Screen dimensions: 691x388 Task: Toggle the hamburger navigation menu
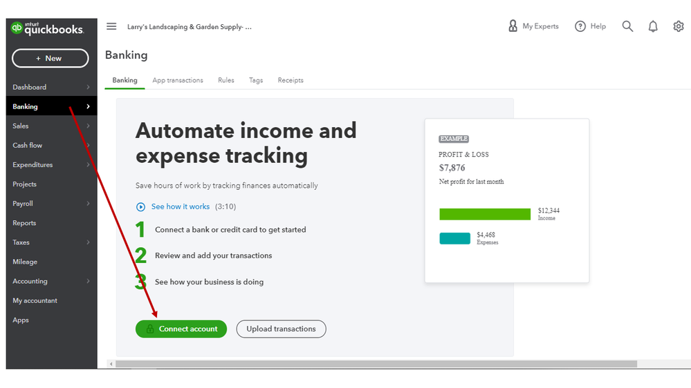click(x=111, y=26)
